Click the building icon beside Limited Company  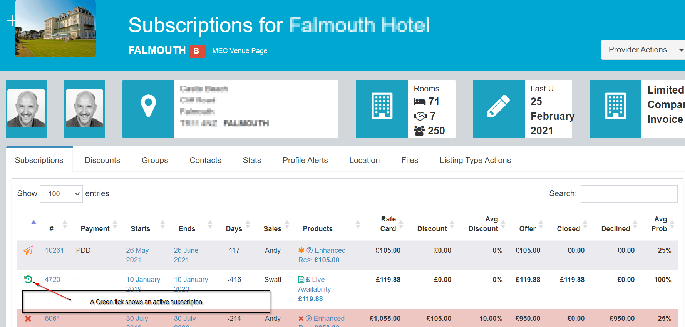click(x=615, y=106)
